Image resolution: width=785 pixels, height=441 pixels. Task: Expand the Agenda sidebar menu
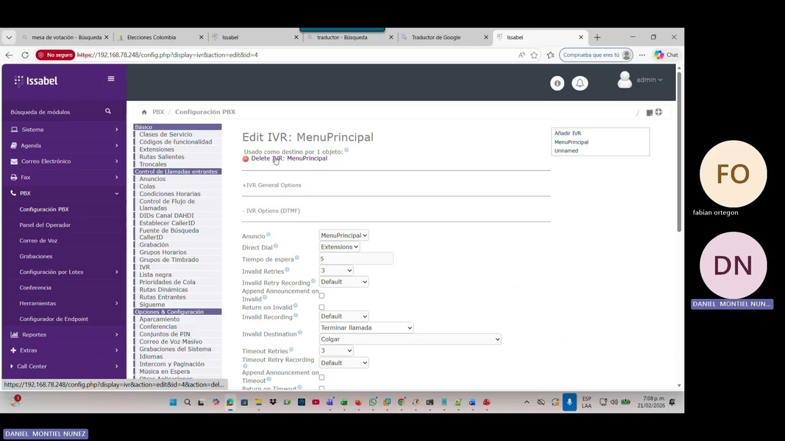[x=64, y=146]
